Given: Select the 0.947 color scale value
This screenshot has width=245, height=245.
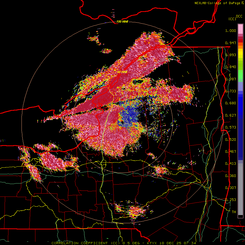Looking at the screenshot, I should (231, 43).
